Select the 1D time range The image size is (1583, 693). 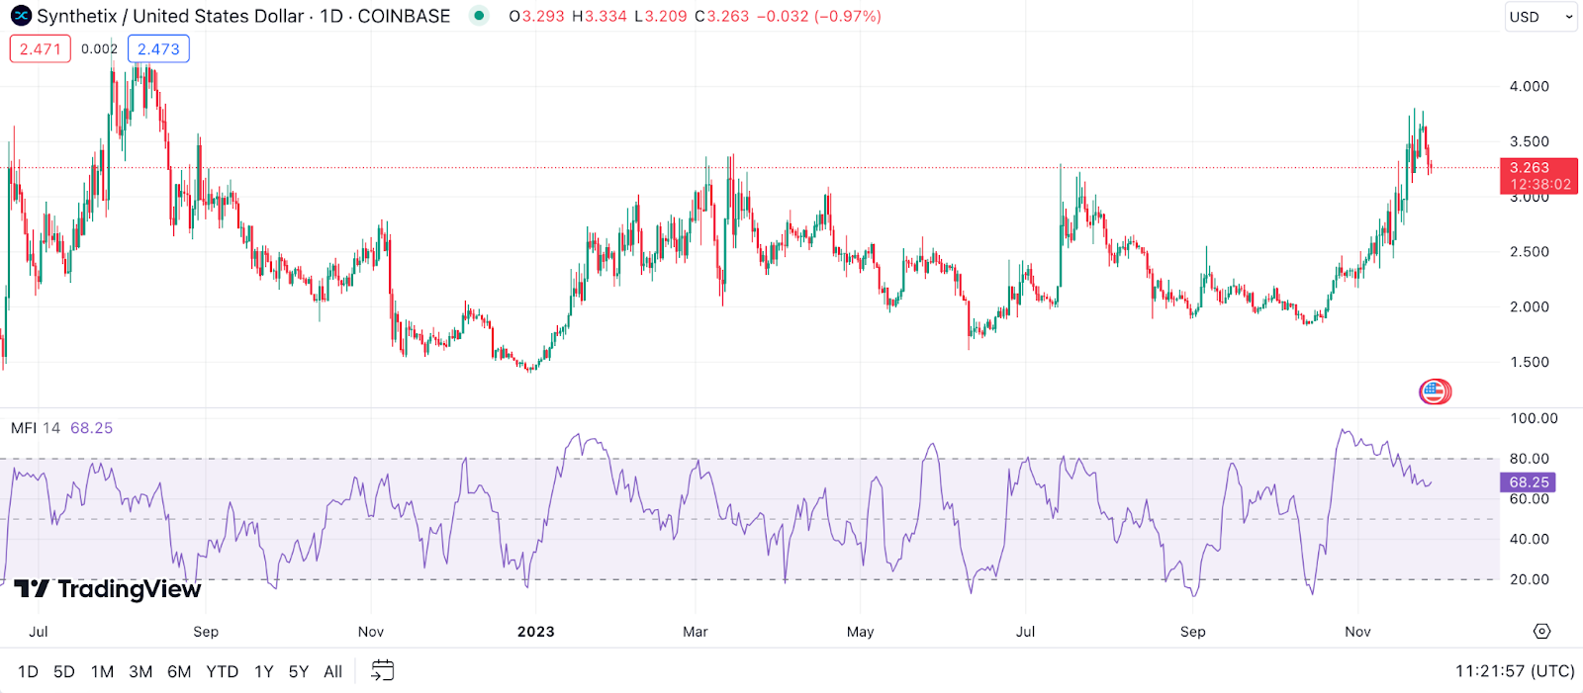[28, 671]
